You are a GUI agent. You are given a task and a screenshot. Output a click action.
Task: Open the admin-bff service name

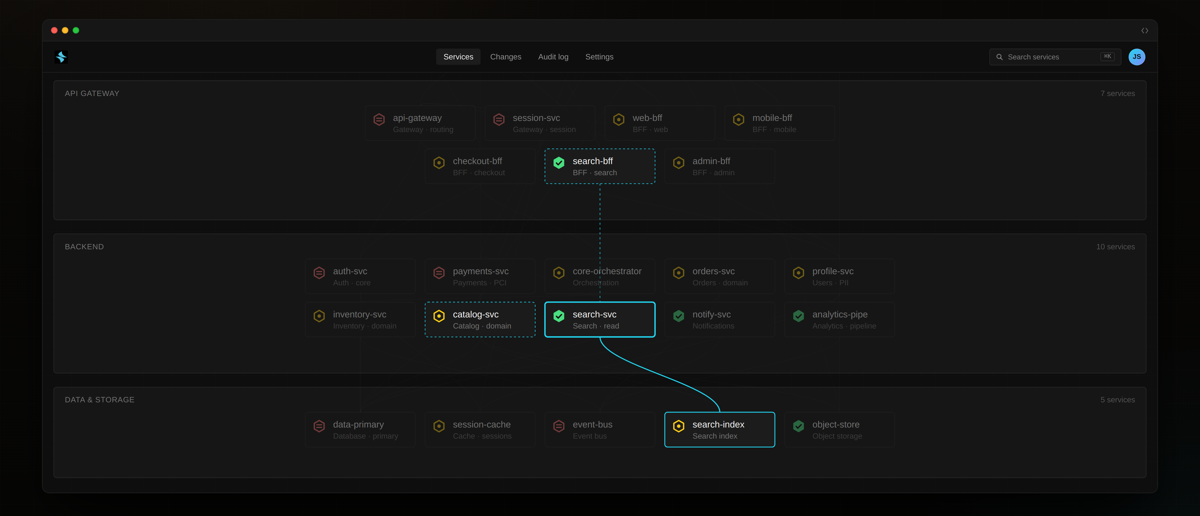(x=711, y=161)
